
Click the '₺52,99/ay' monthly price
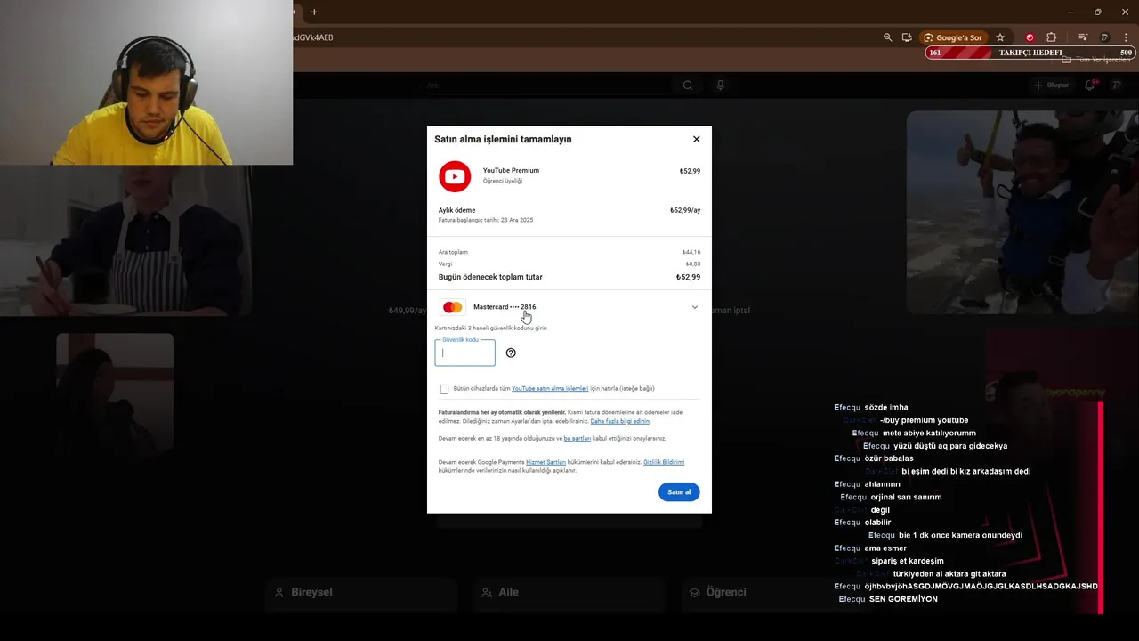685,211
